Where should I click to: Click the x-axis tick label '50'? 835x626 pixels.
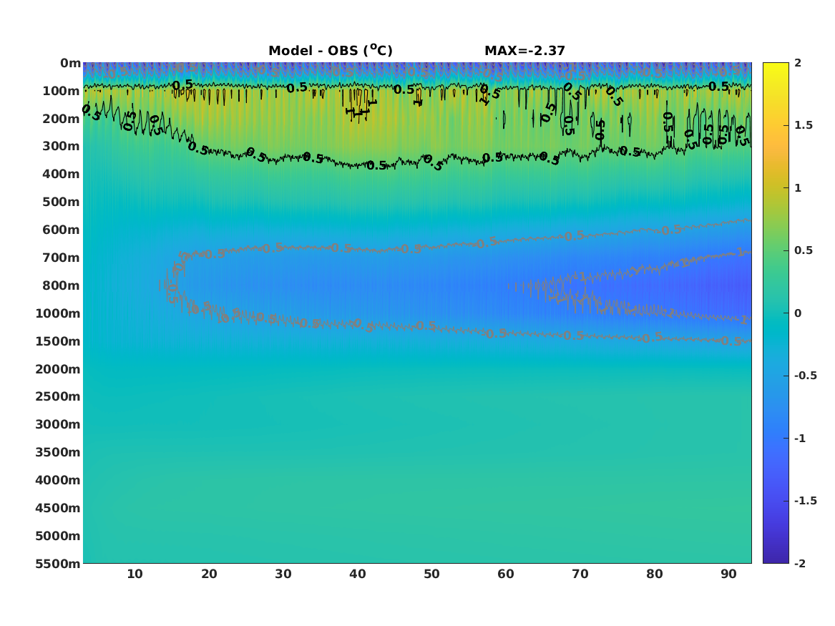click(x=432, y=574)
